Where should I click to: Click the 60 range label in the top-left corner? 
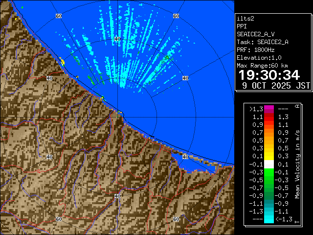tap(59, 16)
